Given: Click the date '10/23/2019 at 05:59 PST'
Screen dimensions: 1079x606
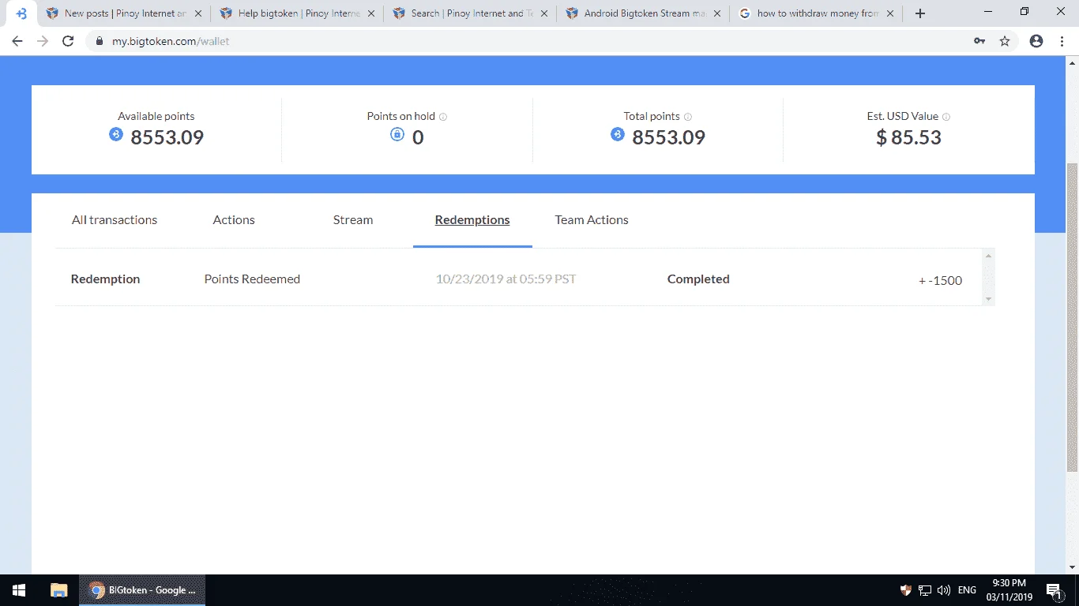Looking at the screenshot, I should [x=506, y=279].
